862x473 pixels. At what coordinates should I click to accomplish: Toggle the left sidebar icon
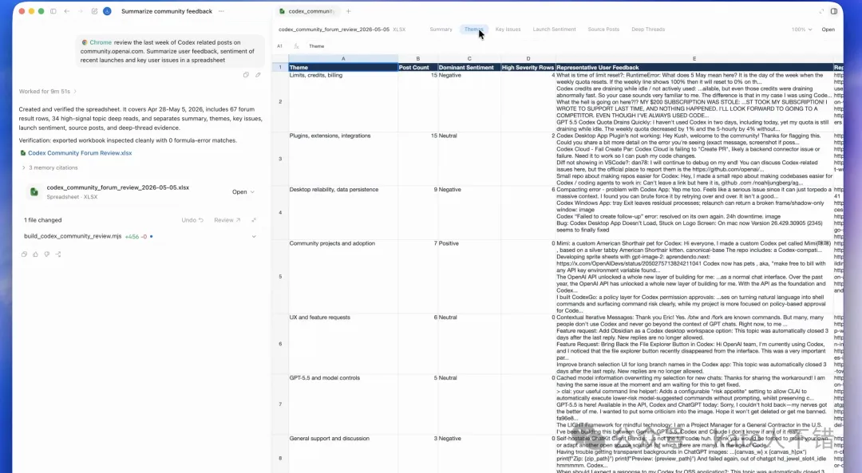click(53, 11)
